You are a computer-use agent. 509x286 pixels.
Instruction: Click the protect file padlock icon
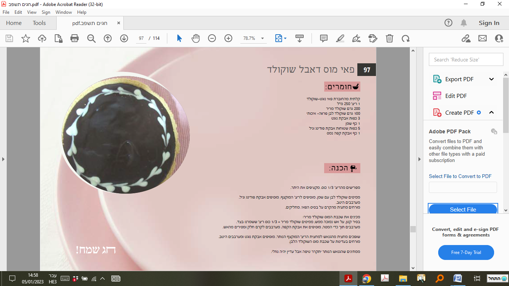(58, 38)
